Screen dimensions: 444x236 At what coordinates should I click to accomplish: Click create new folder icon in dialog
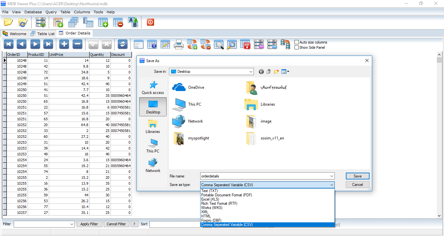click(276, 72)
